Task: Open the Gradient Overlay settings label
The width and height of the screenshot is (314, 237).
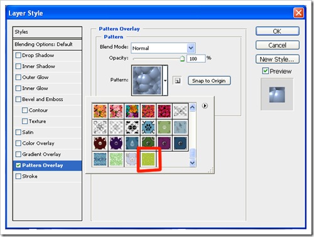Action: tap(41, 154)
